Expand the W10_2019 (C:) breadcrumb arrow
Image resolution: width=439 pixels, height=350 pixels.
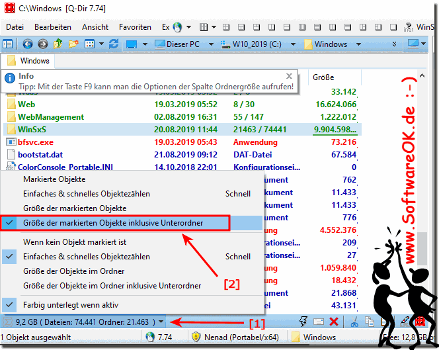[x=293, y=44]
